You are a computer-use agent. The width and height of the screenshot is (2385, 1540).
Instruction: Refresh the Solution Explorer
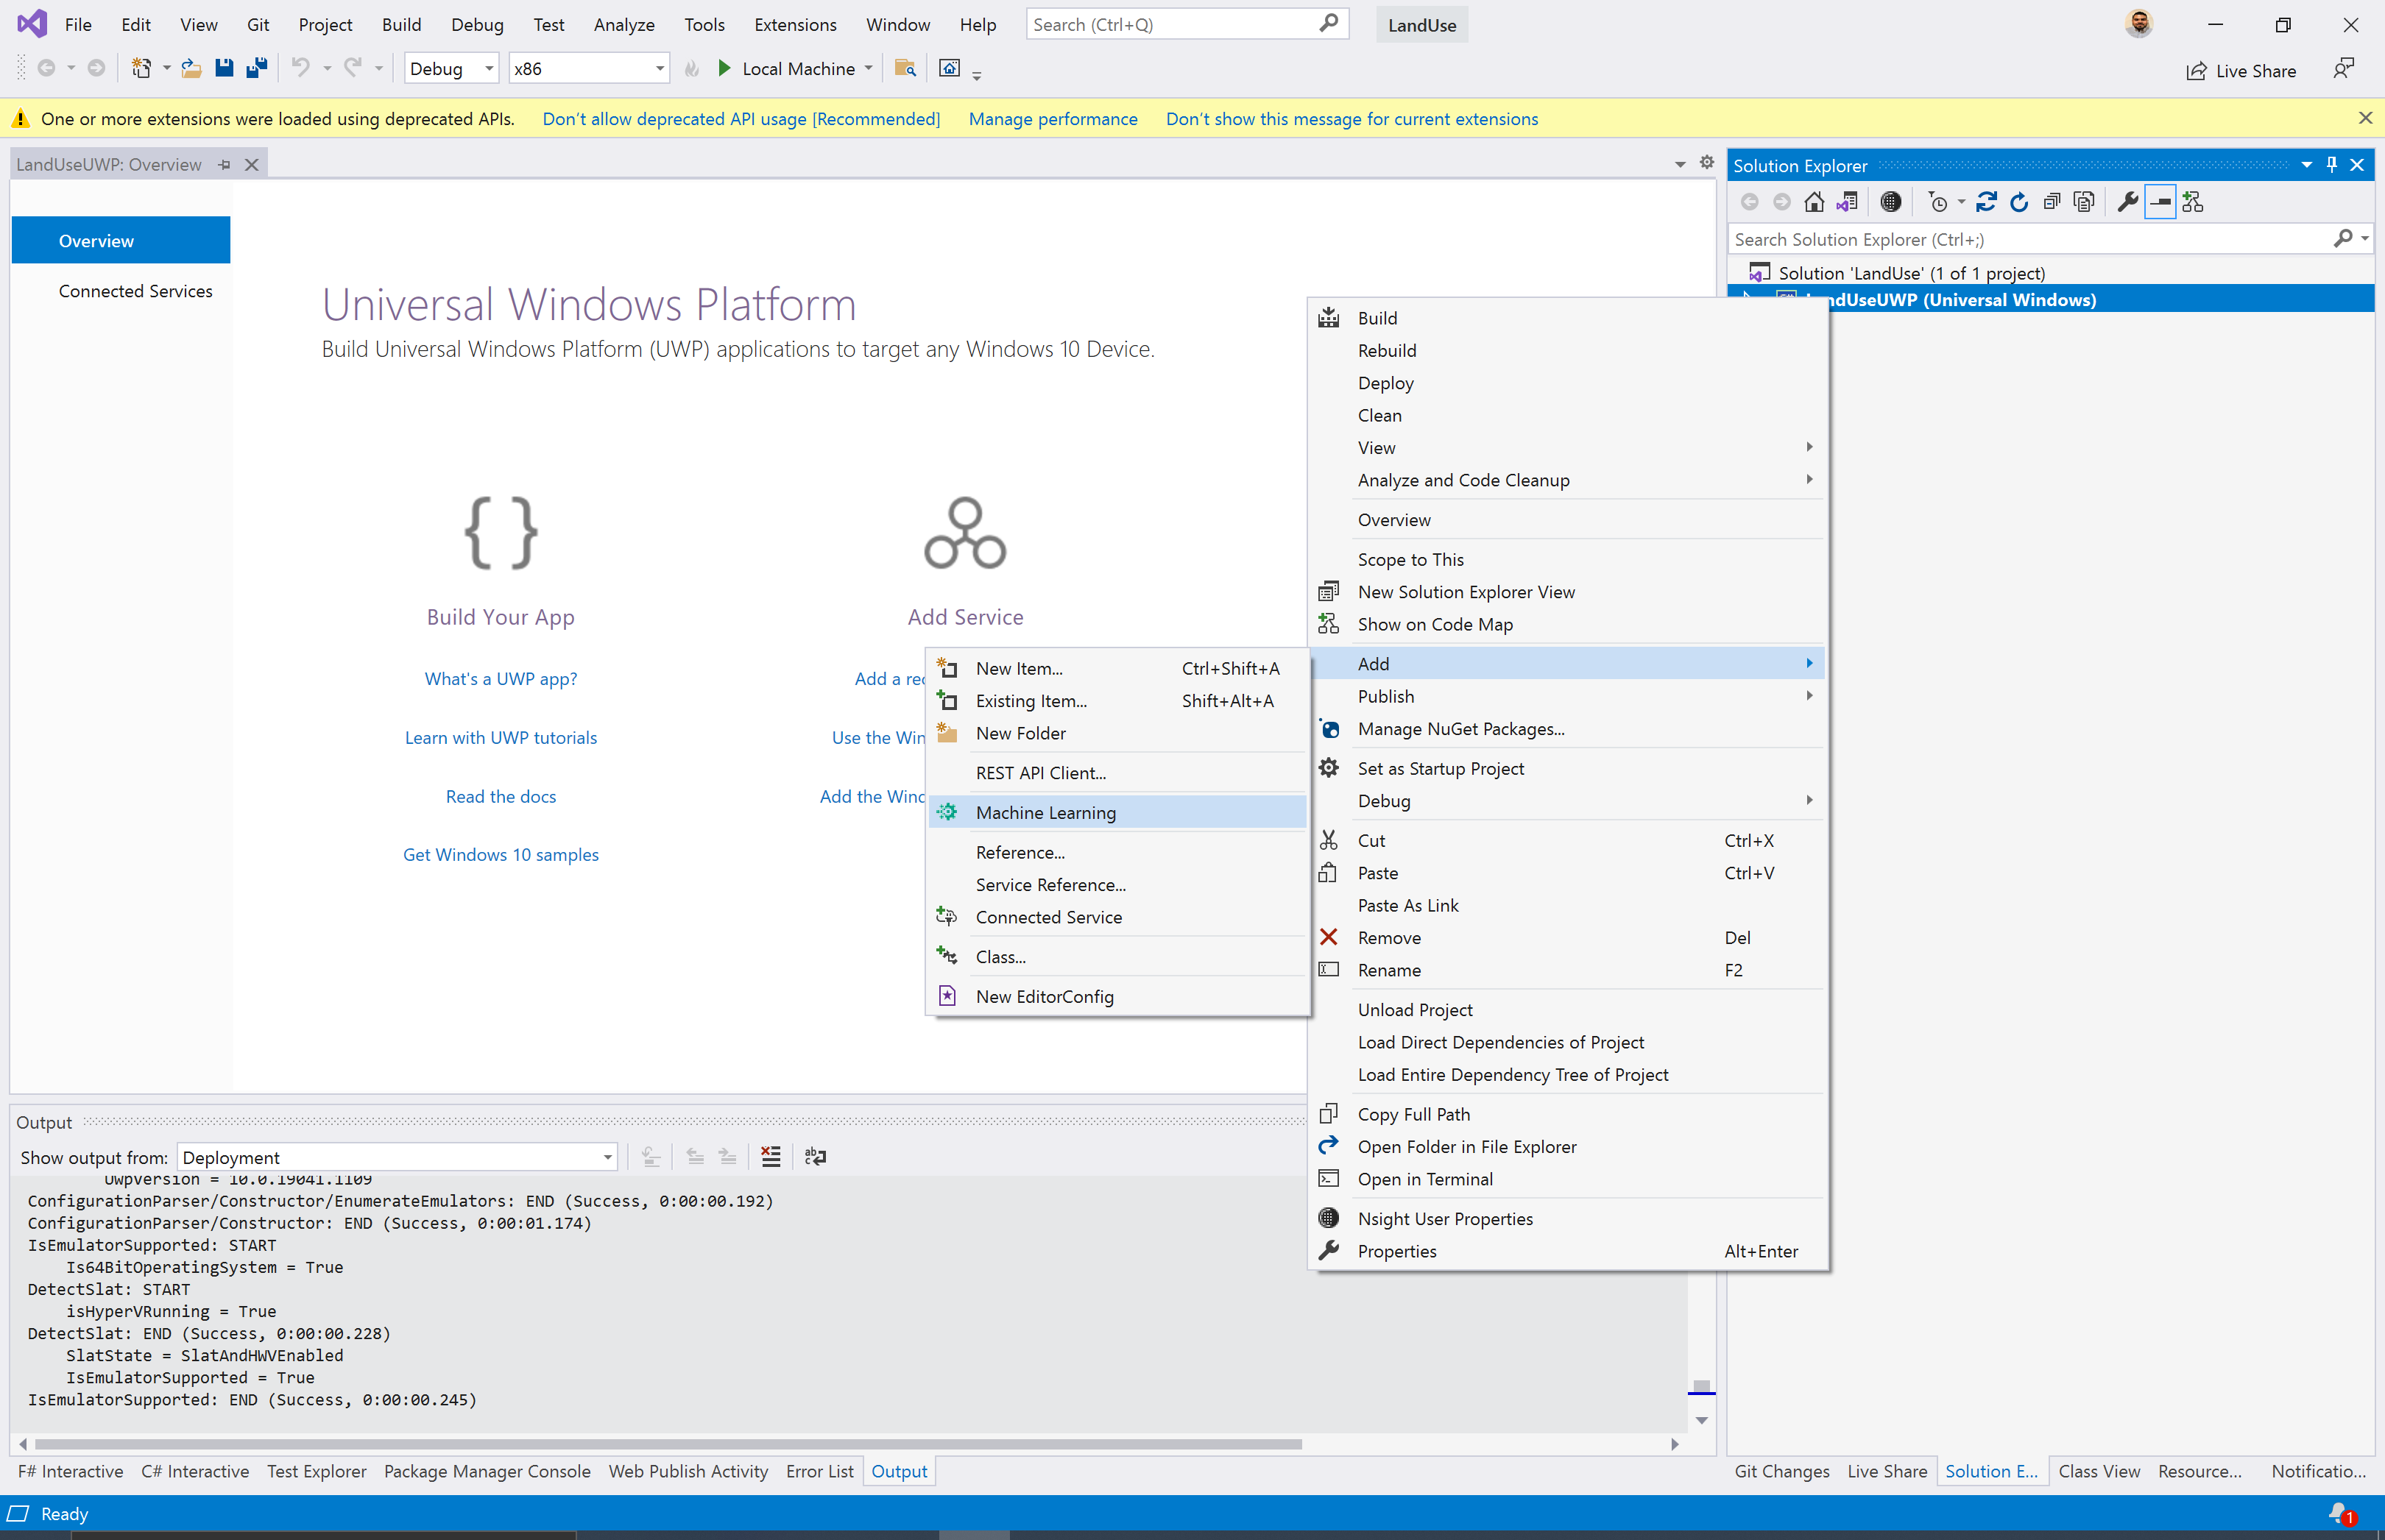point(2019,202)
